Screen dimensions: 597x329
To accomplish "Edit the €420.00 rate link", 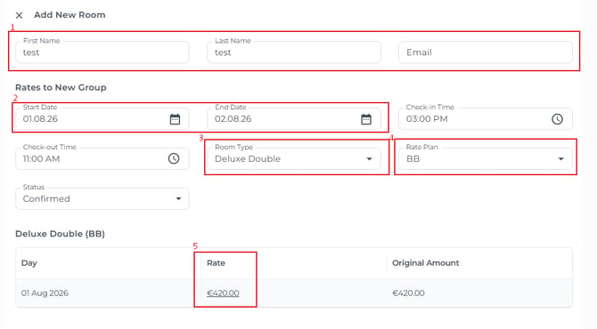I will 223,293.
